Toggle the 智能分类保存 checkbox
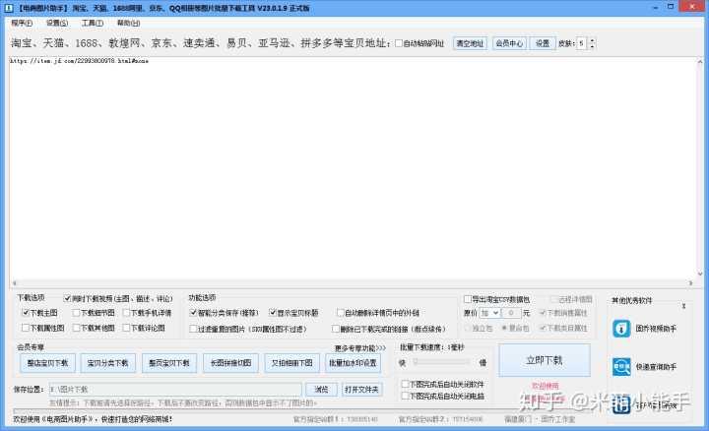Image resolution: width=709 pixels, height=431 pixels. coord(193,313)
